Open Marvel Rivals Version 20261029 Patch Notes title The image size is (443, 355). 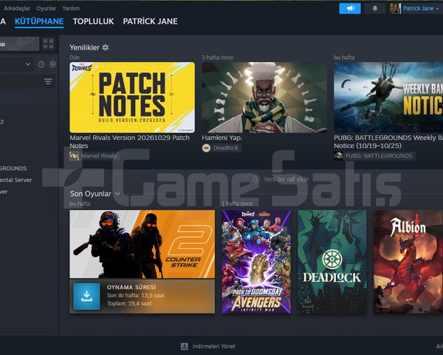click(130, 141)
